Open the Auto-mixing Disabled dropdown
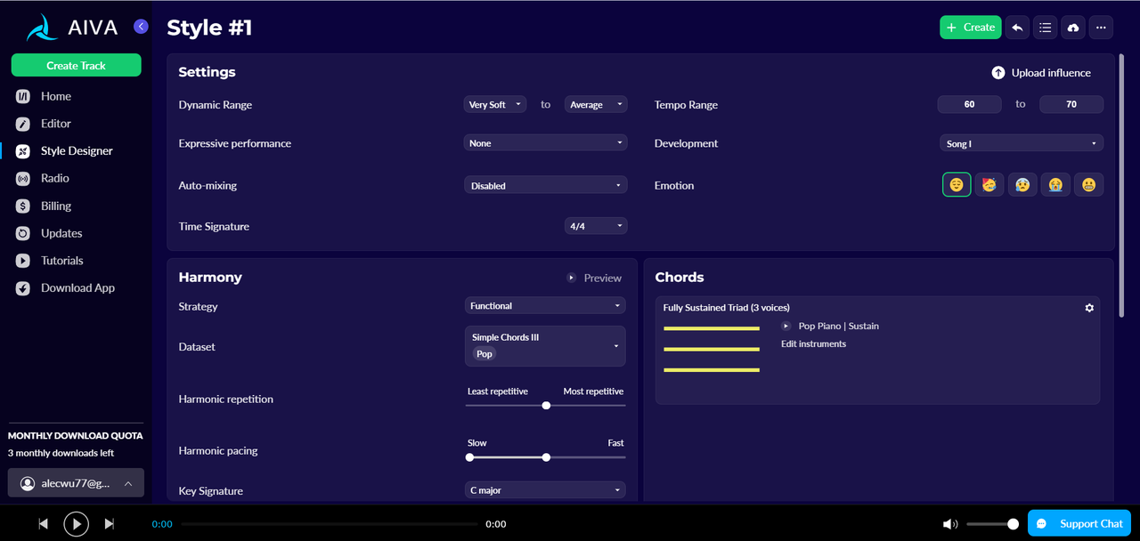 pos(546,186)
